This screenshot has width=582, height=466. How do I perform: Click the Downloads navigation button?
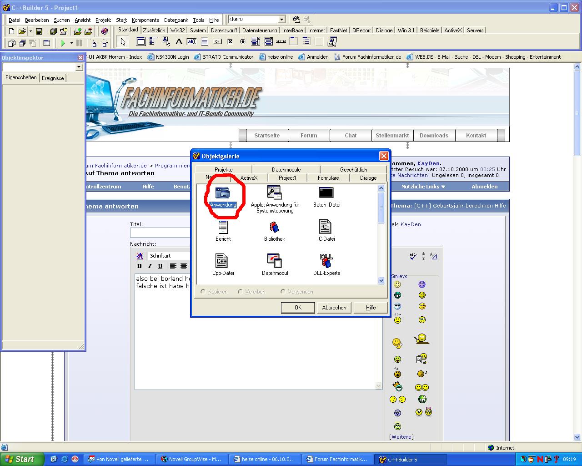[434, 136]
